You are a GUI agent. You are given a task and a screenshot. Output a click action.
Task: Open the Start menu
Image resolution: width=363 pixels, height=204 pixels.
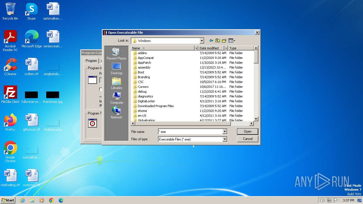point(8,200)
